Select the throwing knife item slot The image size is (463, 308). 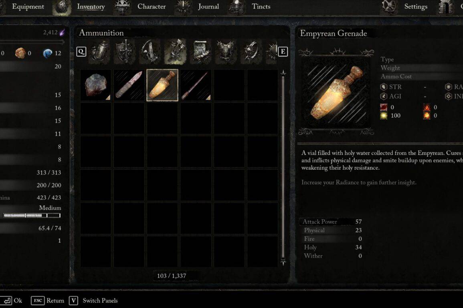coord(129,85)
